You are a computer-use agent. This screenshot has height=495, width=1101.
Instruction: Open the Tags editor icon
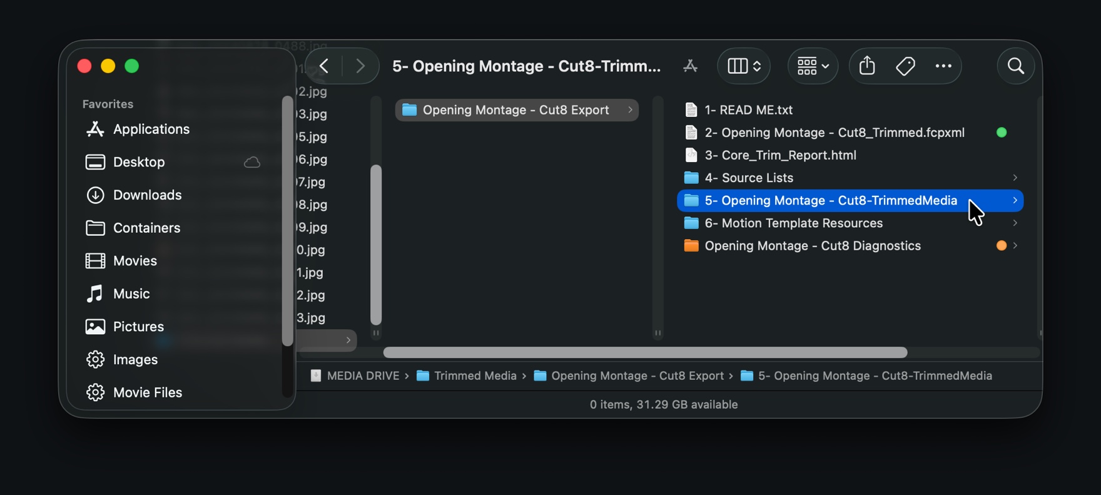(x=905, y=66)
